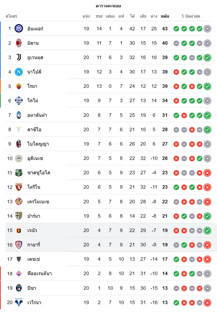Image resolution: width=217 pixels, height=312 pixels.
Task: Select the สโมสร column header
Action: [11, 16]
